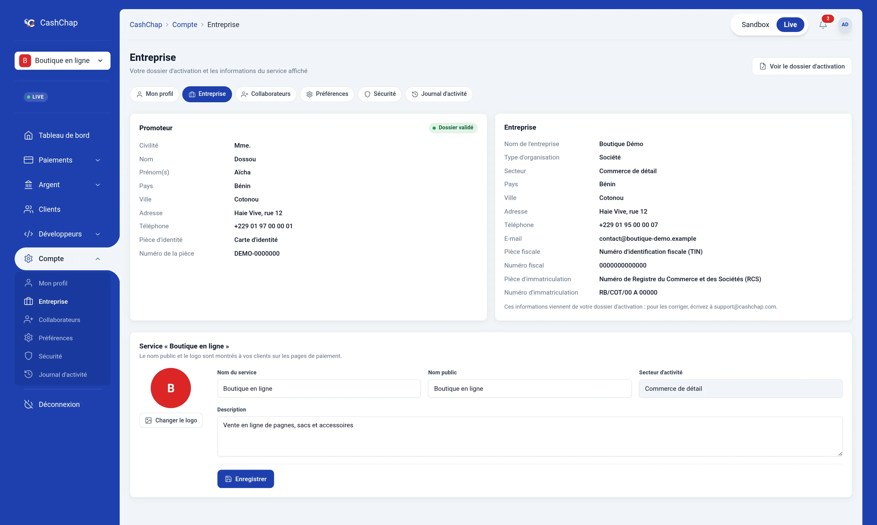Click the person icon in Mon profil tab
The image size is (877, 525).
pos(139,94)
